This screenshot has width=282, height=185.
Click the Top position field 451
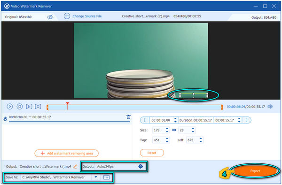[159, 140]
